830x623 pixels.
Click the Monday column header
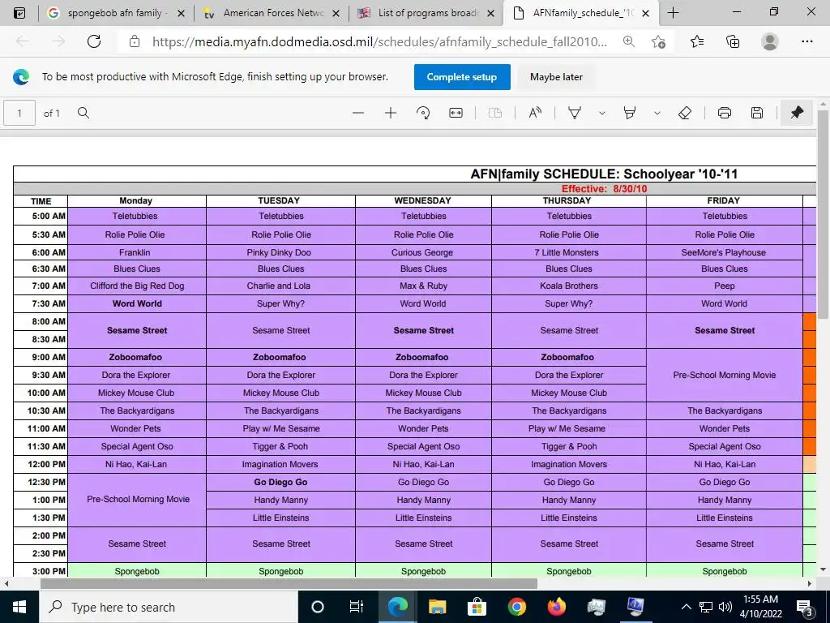pyautogui.click(x=136, y=201)
